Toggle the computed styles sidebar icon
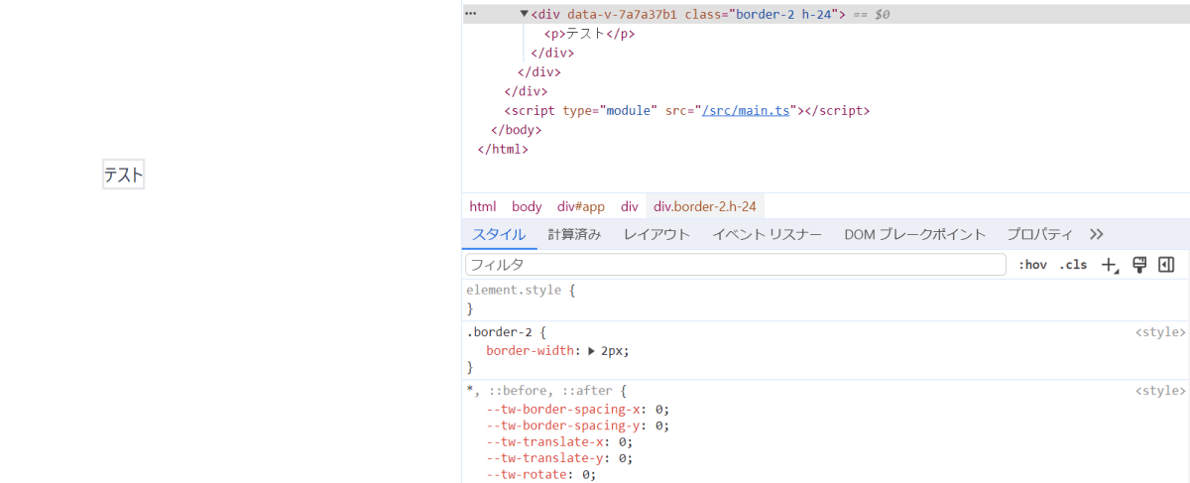This screenshot has height=483, width=1190. (1166, 265)
